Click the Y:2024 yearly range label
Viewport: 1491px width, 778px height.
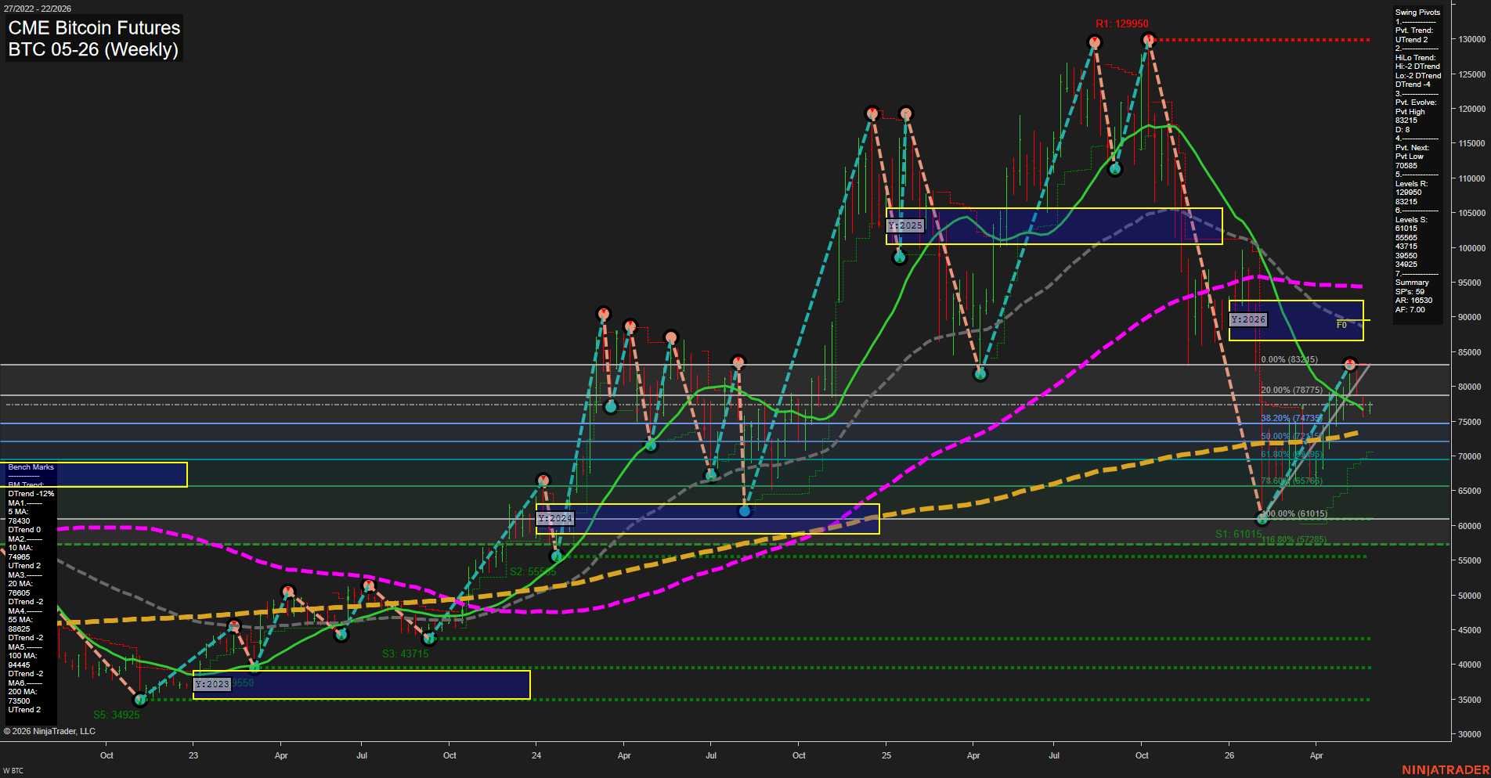[555, 518]
